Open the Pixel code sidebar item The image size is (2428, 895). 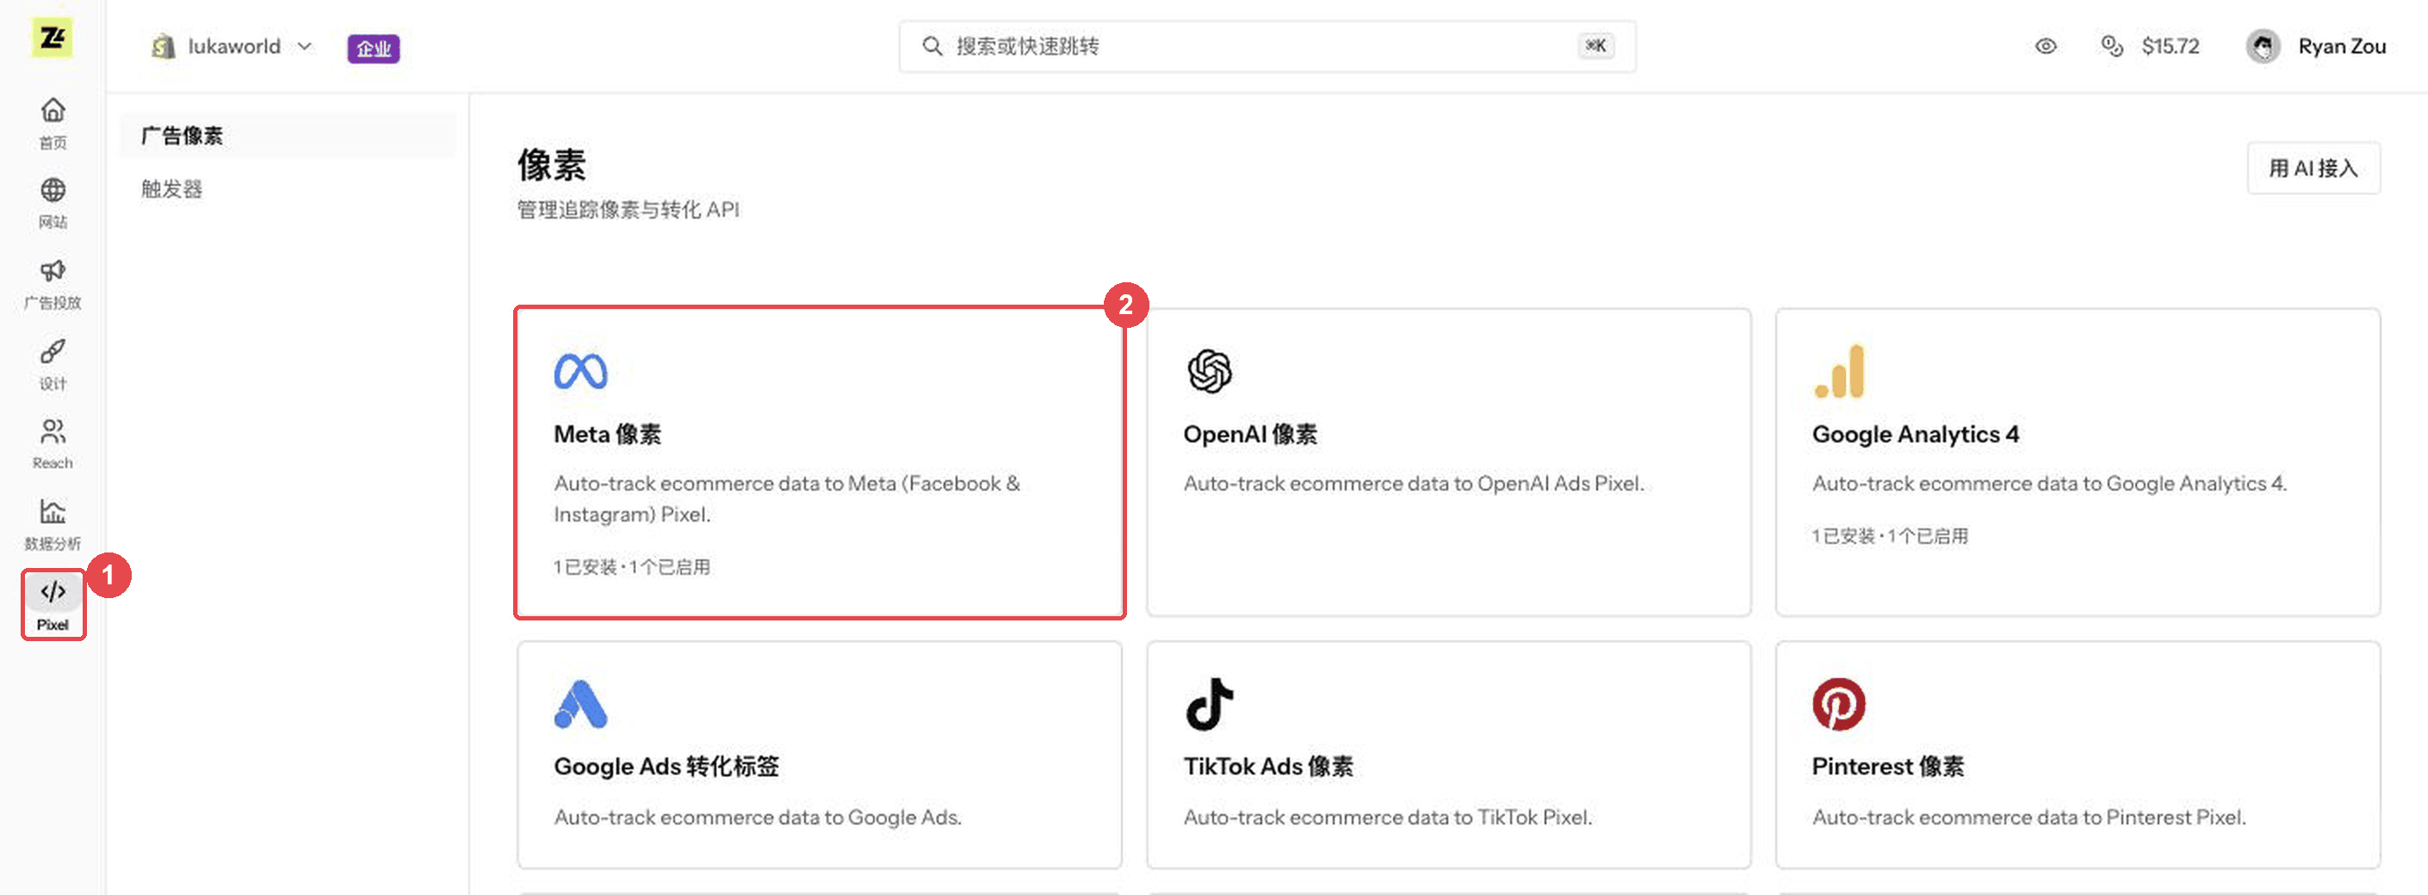[x=53, y=605]
